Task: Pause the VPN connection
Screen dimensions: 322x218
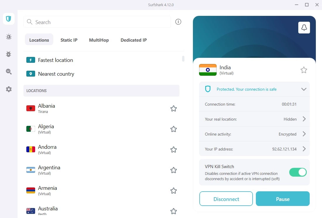Action: [282, 199]
